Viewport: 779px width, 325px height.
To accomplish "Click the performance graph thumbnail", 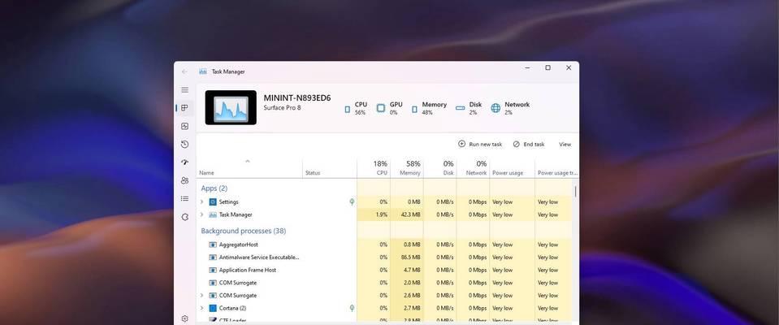I will (231, 107).
